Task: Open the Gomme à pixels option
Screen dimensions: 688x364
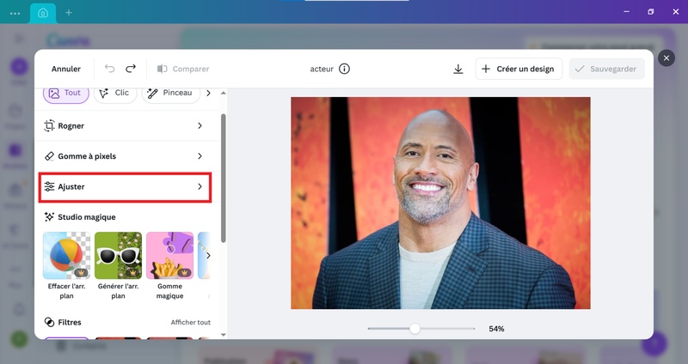Action: click(x=125, y=156)
